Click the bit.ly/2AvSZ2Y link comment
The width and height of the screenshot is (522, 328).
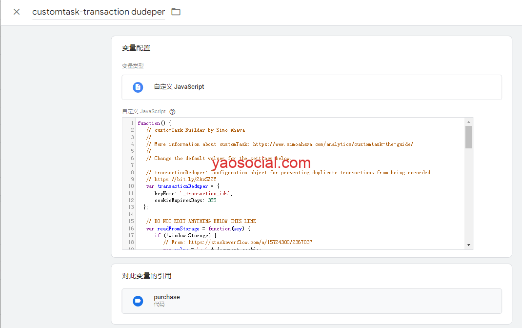(185, 179)
